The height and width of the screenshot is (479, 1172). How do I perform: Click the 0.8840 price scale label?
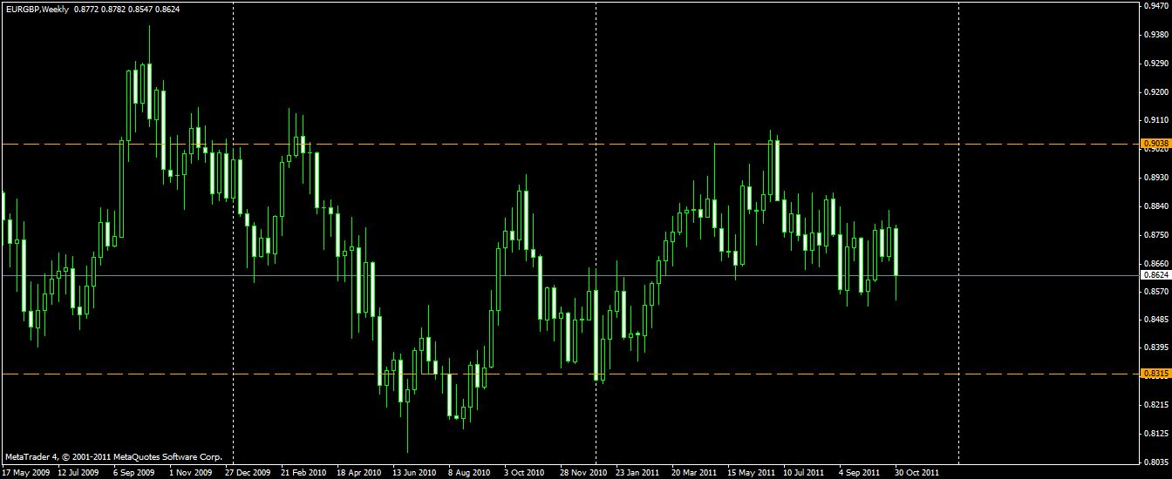pos(1155,206)
